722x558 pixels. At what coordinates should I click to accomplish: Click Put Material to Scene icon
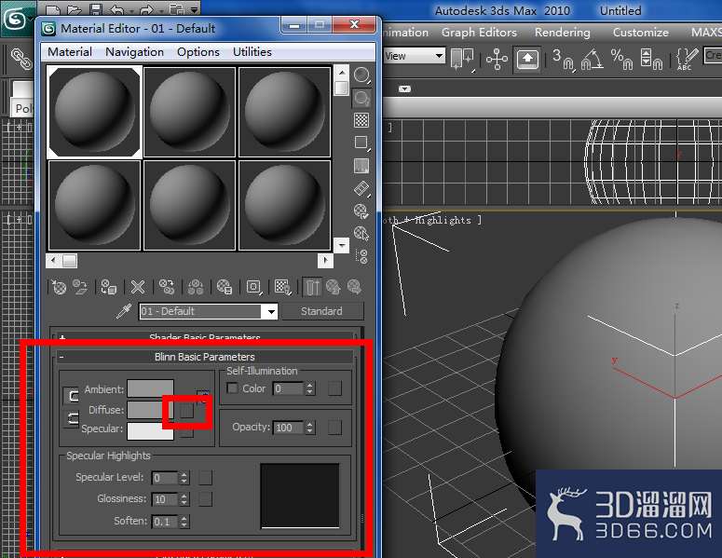[x=80, y=287]
